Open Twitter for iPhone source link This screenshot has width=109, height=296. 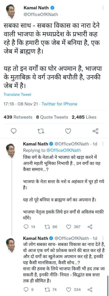click(x=59, y=104)
